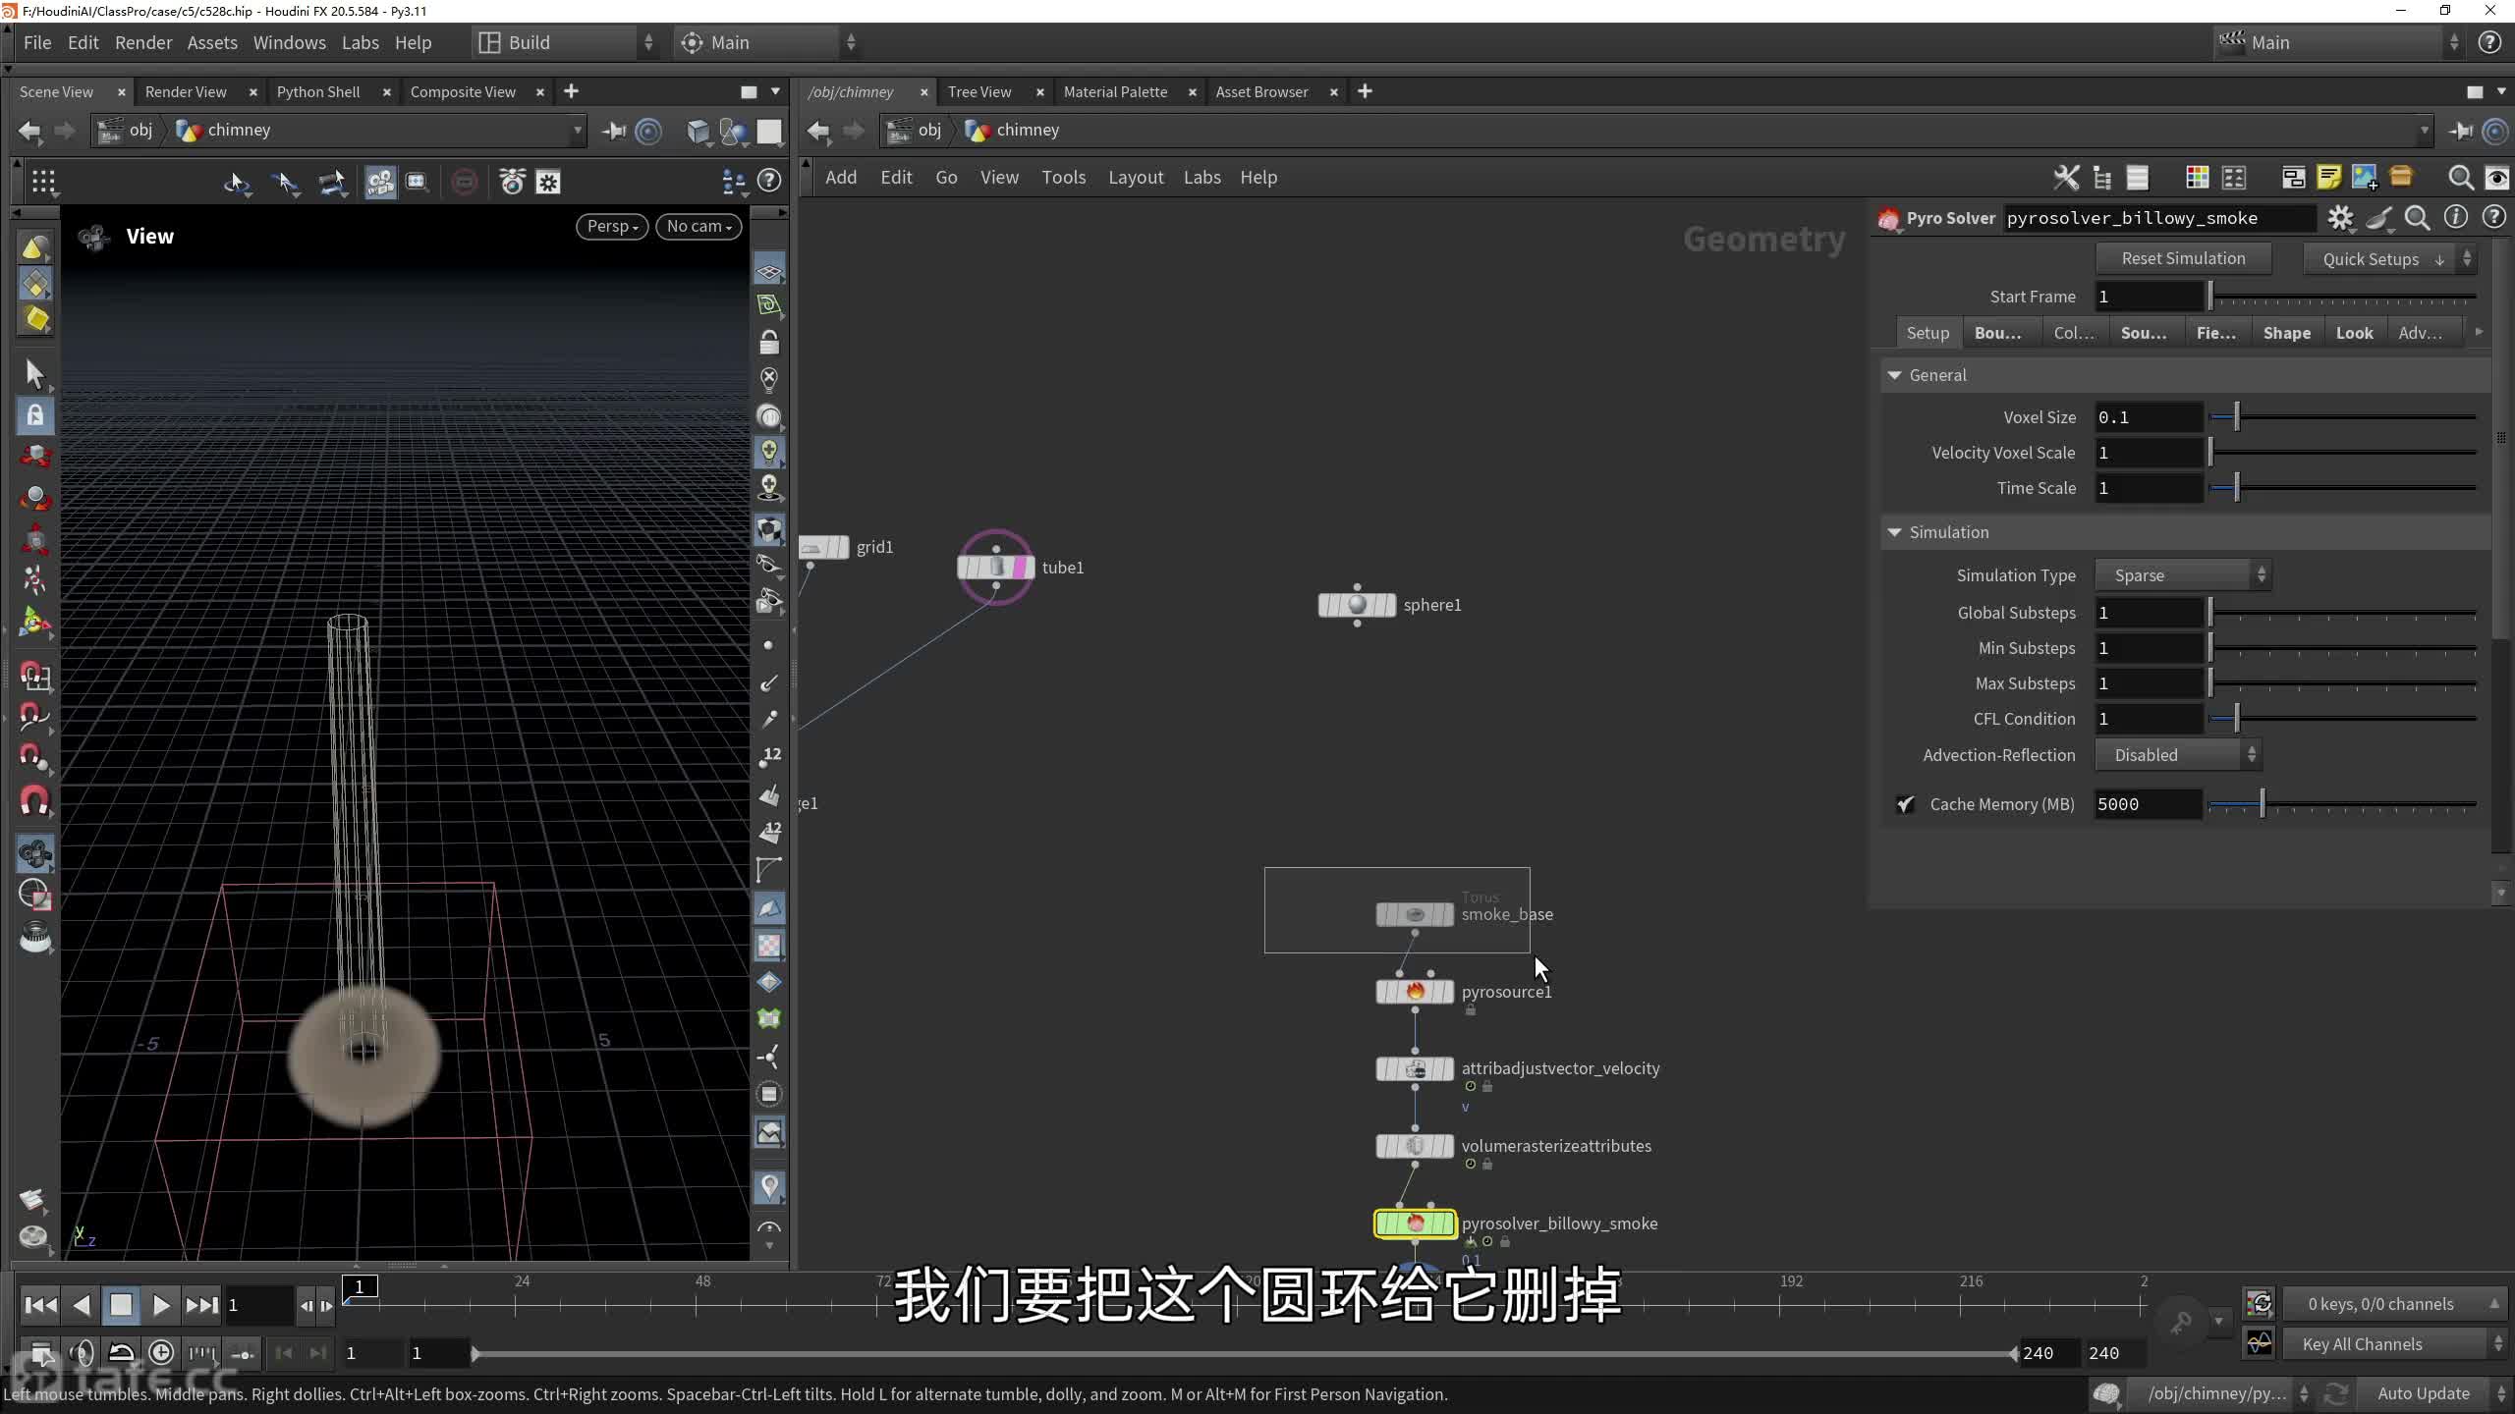2515x1414 pixels.
Task: Click the tube1 node icon
Action: pos(996,568)
